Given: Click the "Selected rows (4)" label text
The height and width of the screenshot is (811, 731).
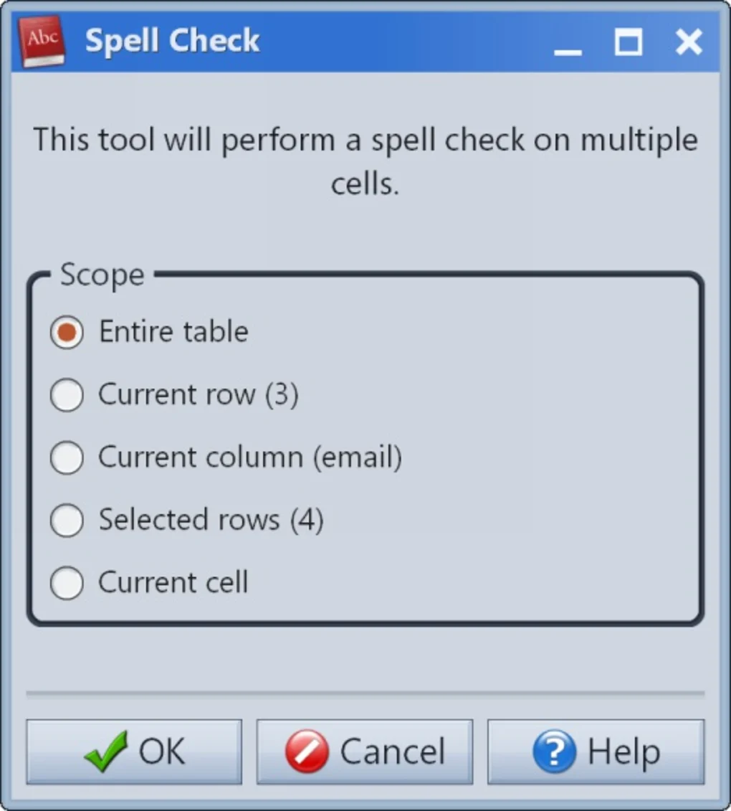Looking at the screenshot, I should point(211,521).
